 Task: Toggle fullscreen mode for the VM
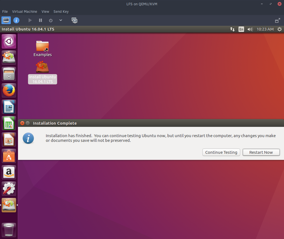[x=277, y=21]
